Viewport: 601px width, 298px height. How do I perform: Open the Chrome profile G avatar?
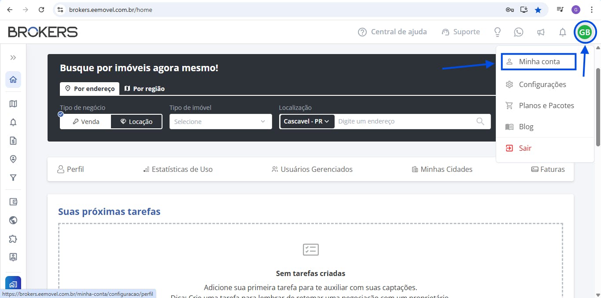(576, 10)
